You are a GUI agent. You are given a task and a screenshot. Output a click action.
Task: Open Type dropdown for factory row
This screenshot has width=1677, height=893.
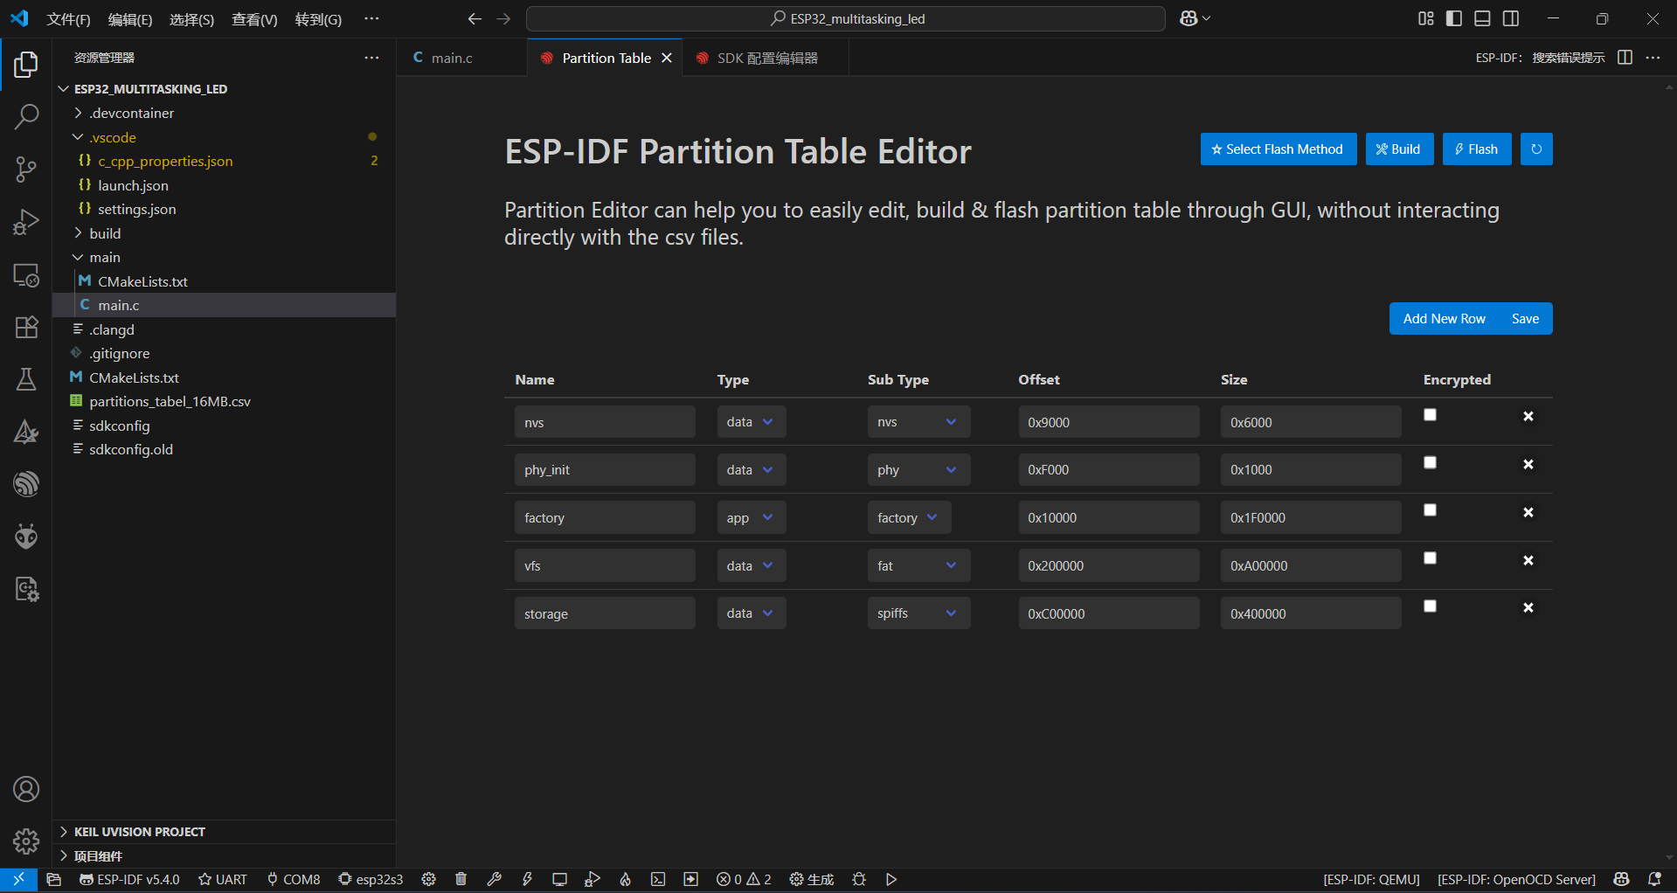point(751,517)
